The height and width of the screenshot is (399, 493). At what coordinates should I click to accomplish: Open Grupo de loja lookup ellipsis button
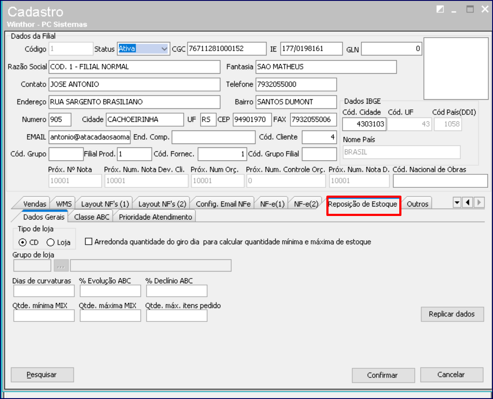(x=61, y=266)
